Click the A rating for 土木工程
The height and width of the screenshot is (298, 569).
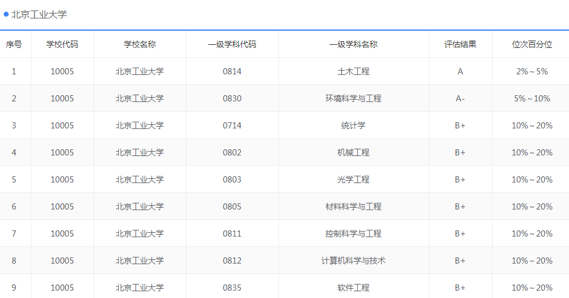pyautogui.click(x=460, y=71)
